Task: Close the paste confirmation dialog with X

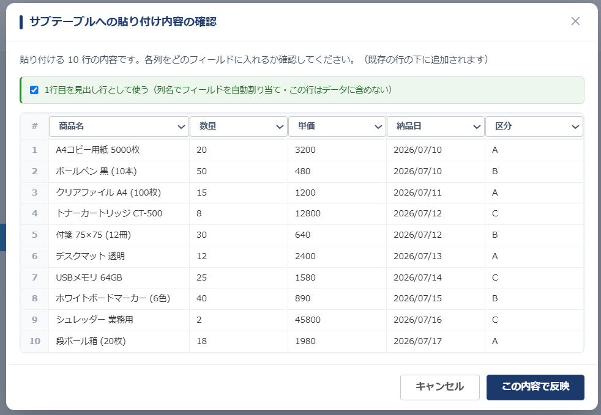Action: click(575, 21)
